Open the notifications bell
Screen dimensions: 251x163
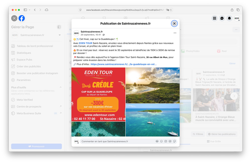(229, 18)
